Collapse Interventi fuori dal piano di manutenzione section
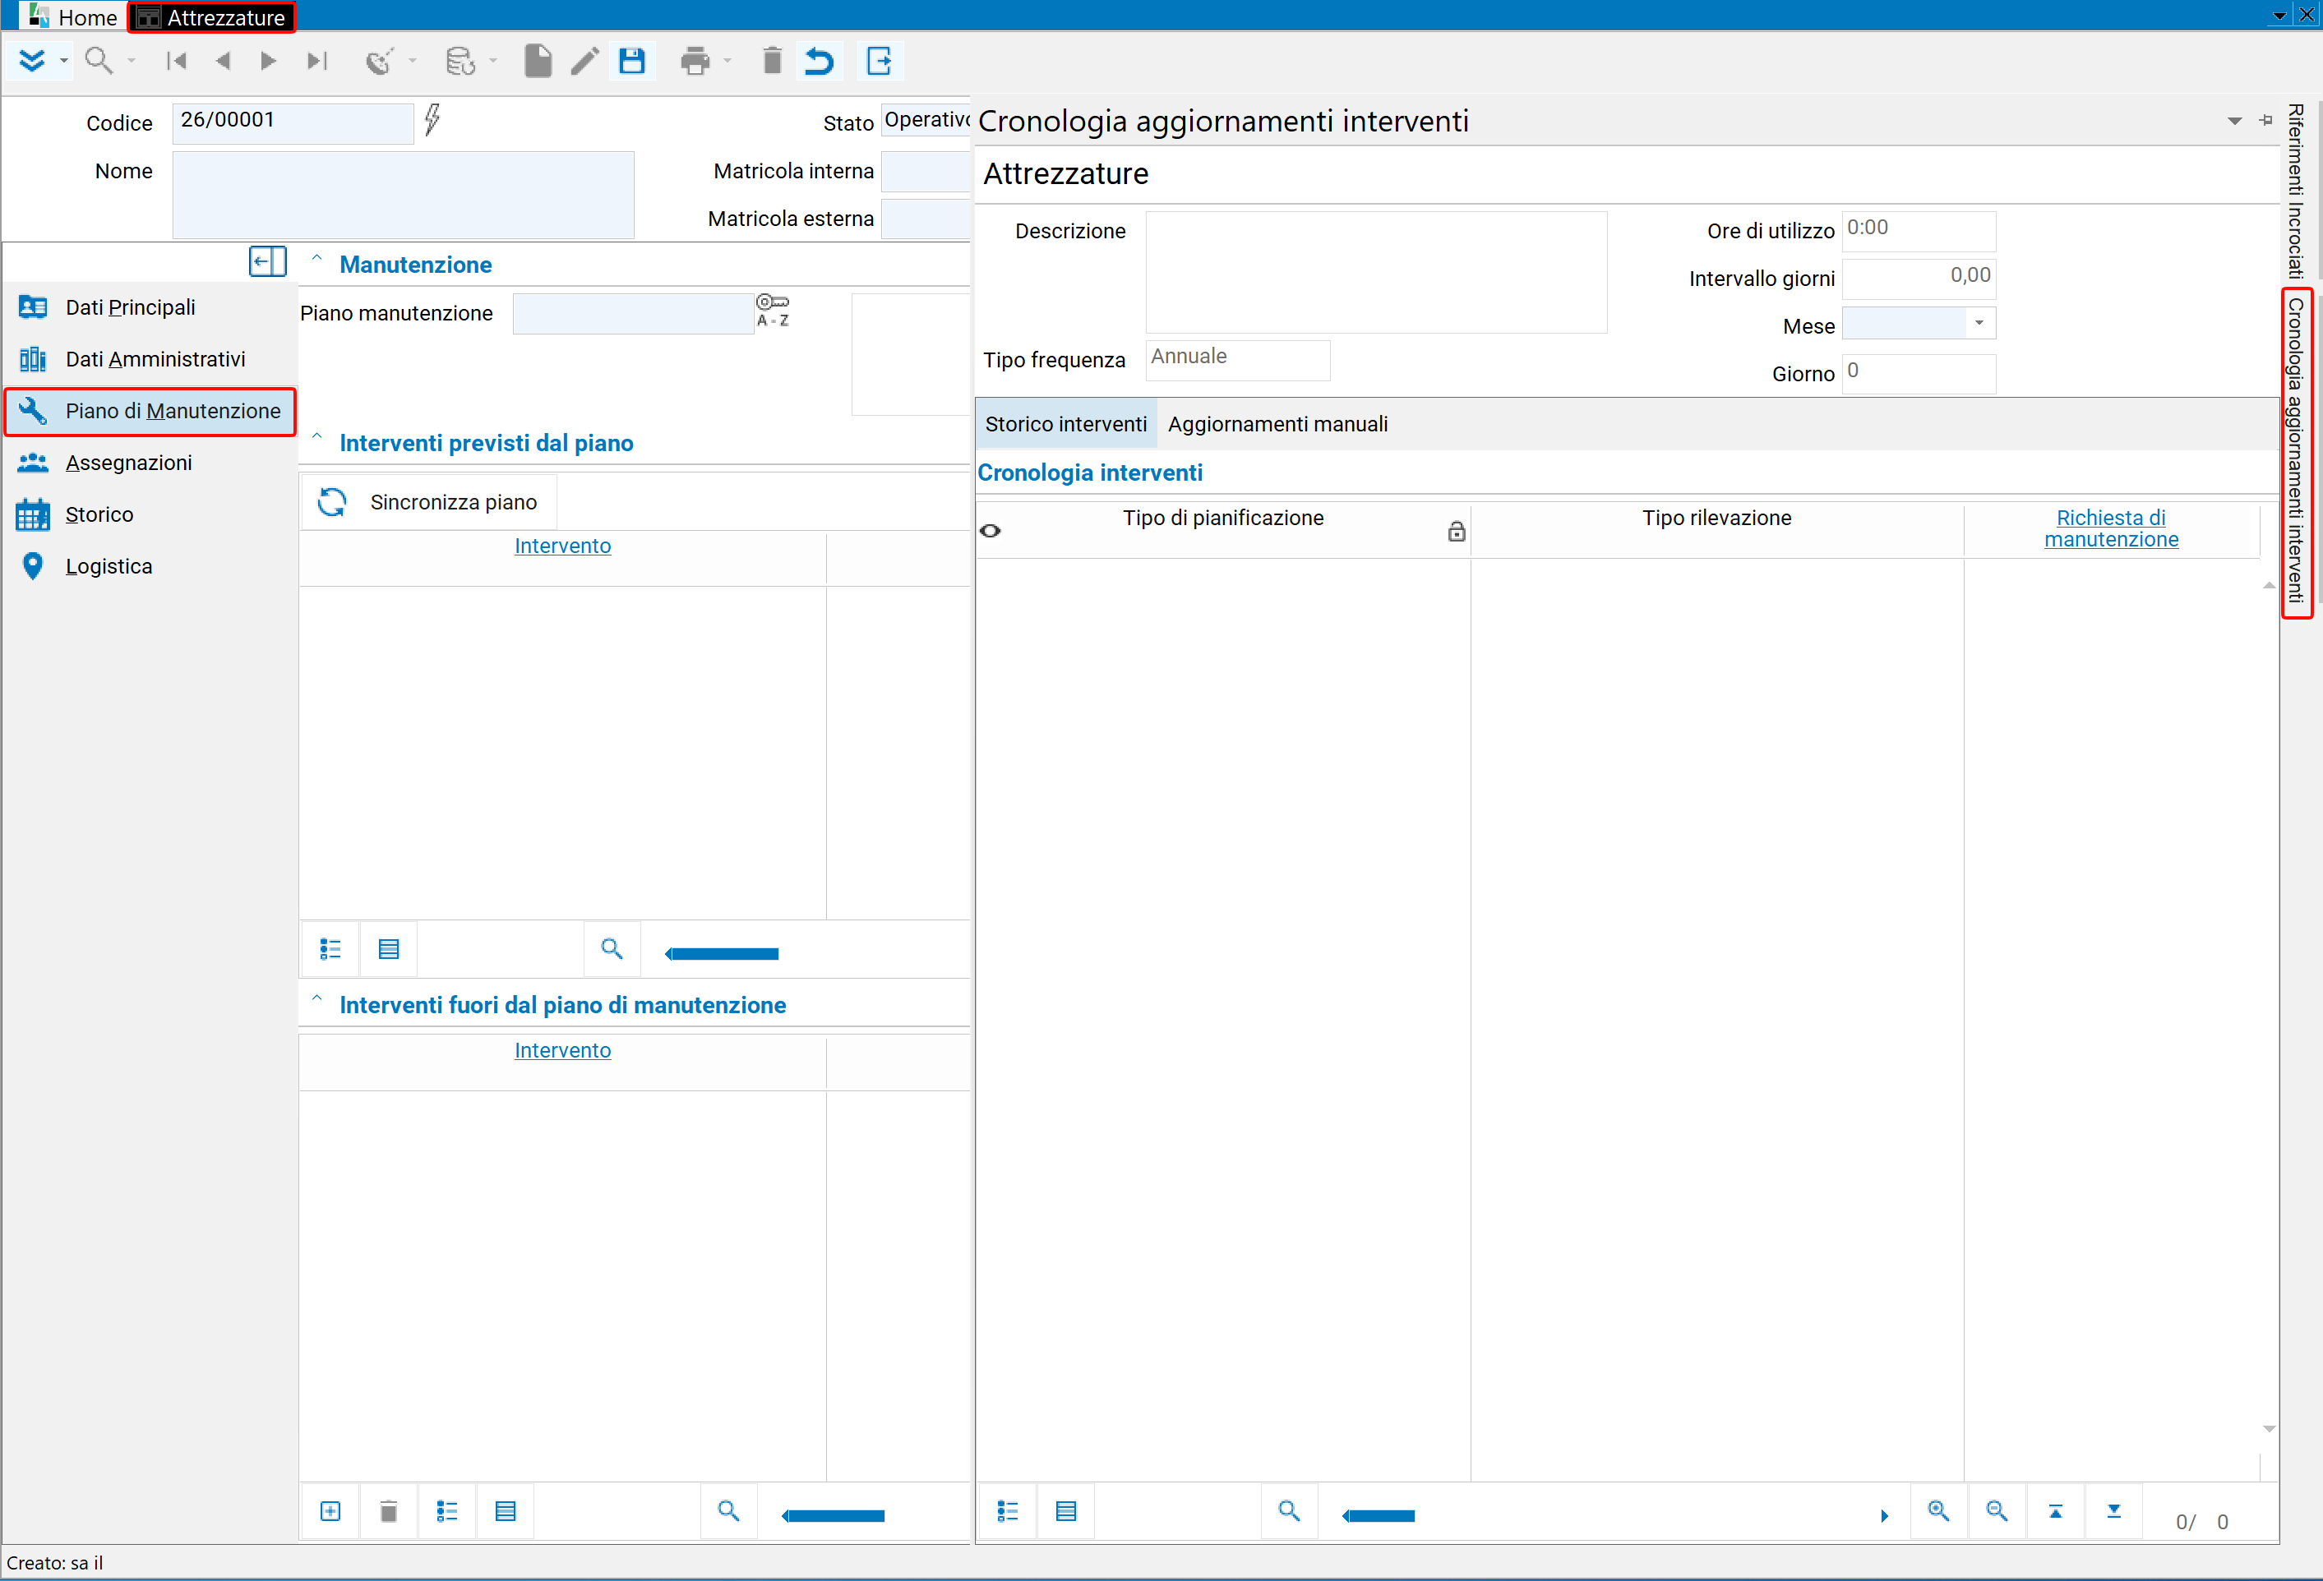The image size is (2323, 1581). (316, 999)
